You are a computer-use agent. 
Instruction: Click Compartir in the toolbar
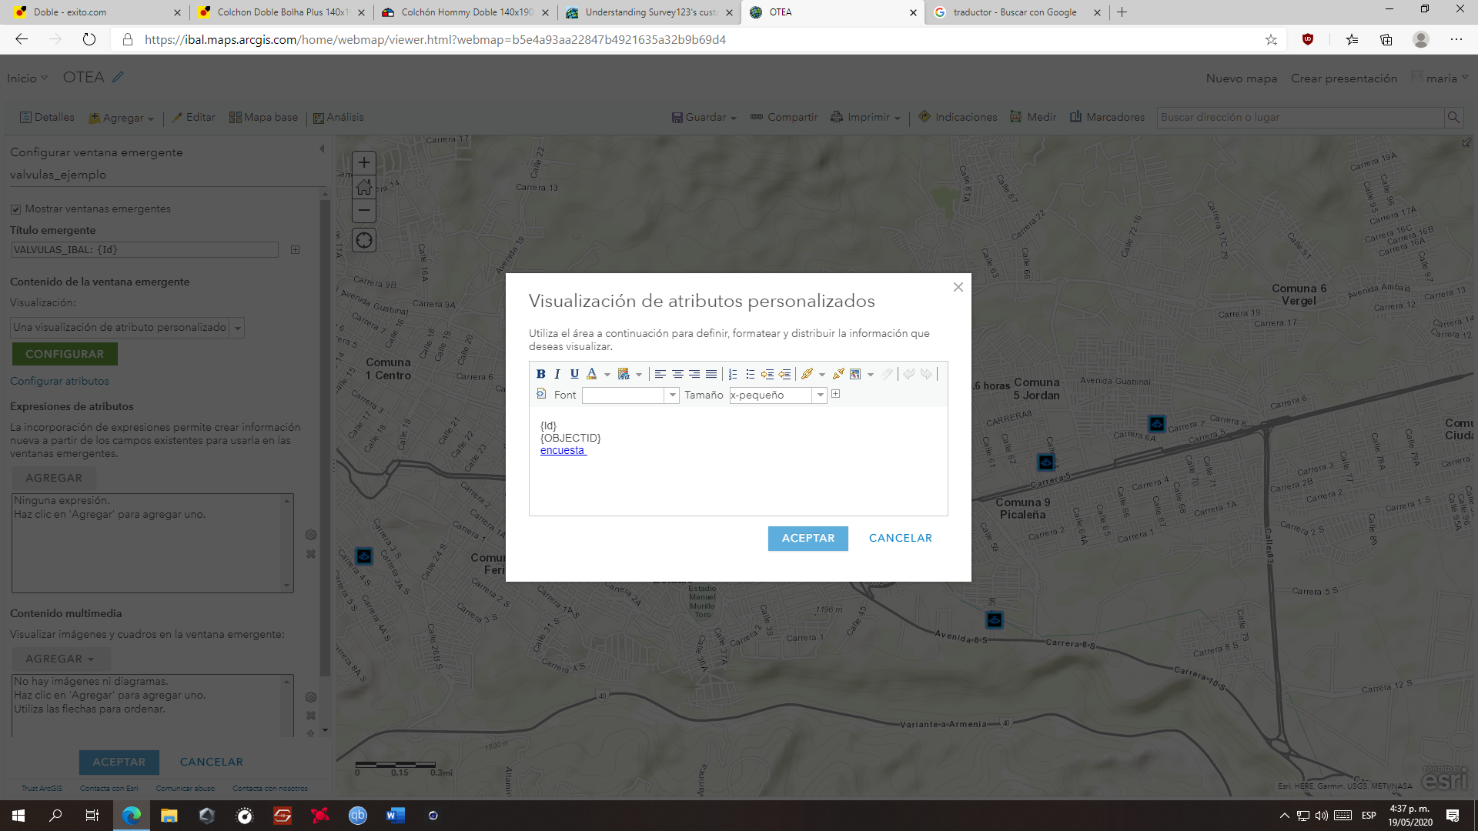coord(784,117)
